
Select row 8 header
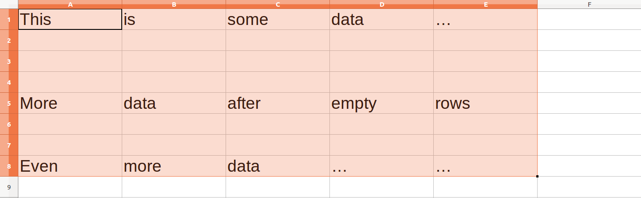pyautogui.click(x=9, y=166)
